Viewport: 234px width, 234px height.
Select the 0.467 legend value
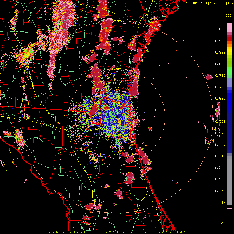click(220, 145)
